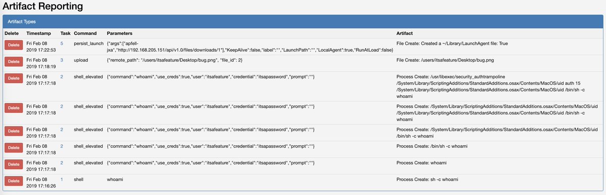Click the Artifact Types panel heading
Screen dimensions: 606x195
click(x=303, y=22)
